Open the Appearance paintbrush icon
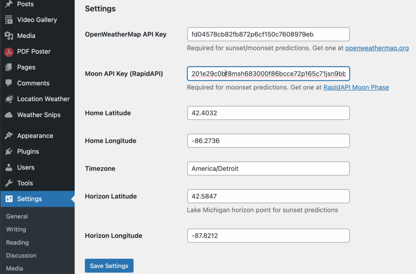 pyautogui.click(x=9, y=136)
